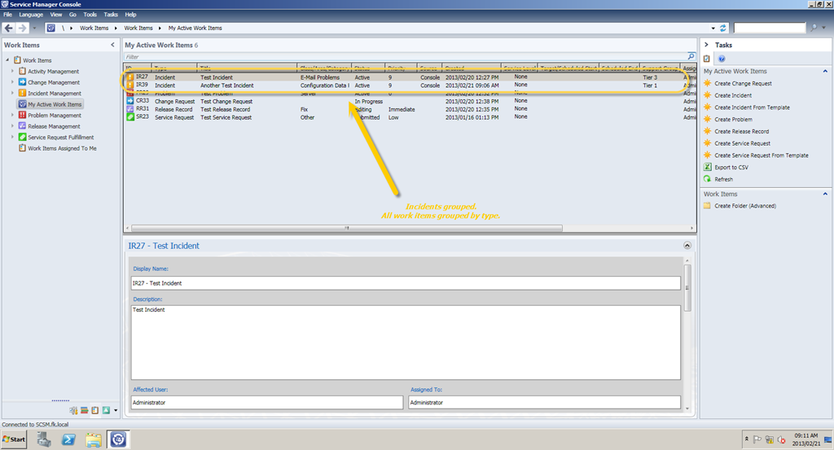Select the SR23 service request row icon
Viewport: 834px width, 450px height.
coord(129,117)
